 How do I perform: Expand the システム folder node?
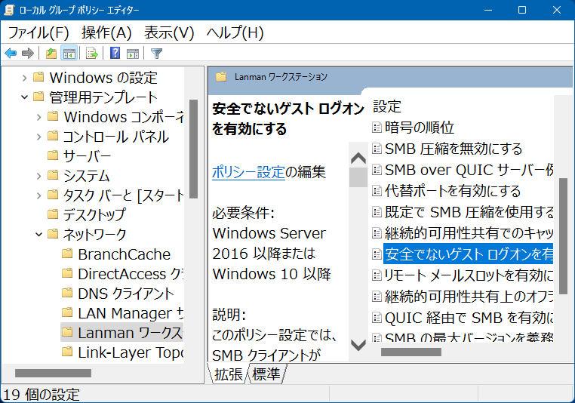click(38, 176)
